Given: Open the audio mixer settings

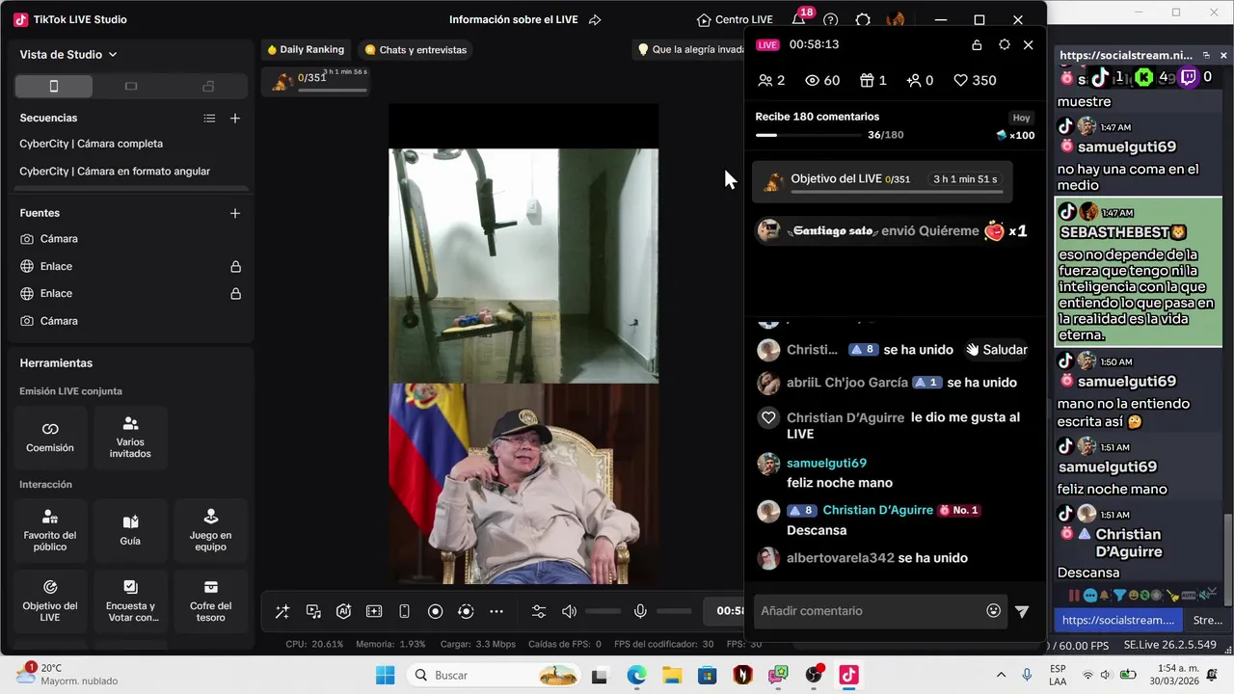Looking at the screenshot, I should click(x=539, y=611).
